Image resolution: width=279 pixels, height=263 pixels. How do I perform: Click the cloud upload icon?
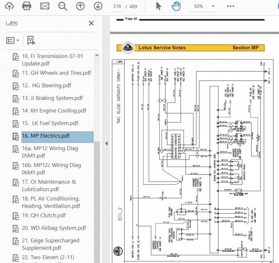coord(9,7)
